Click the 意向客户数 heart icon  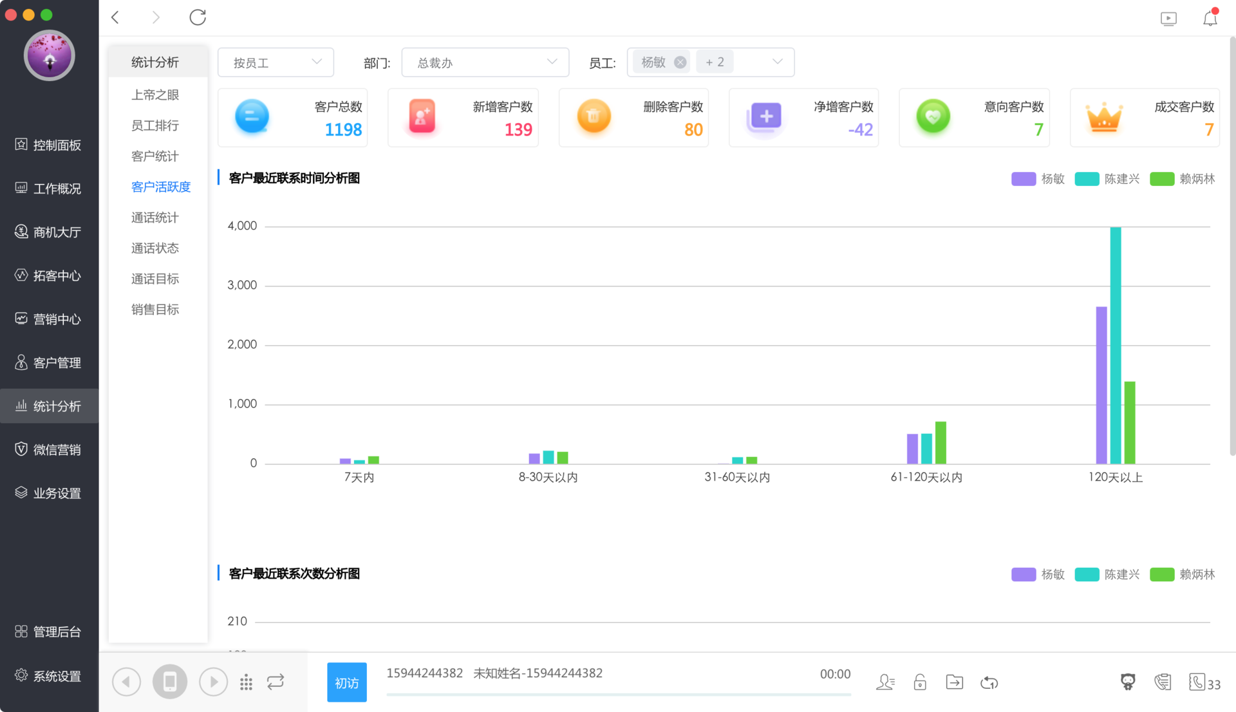click(933, 117)
